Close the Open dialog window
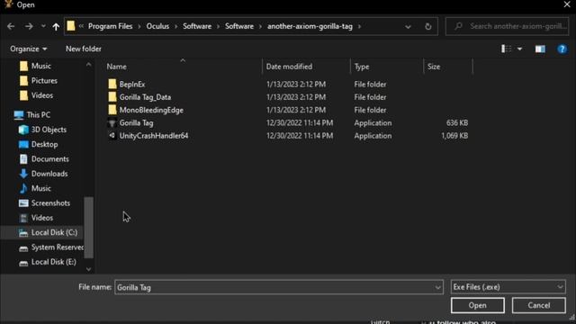576x324 pixels. tap(567, 4)
